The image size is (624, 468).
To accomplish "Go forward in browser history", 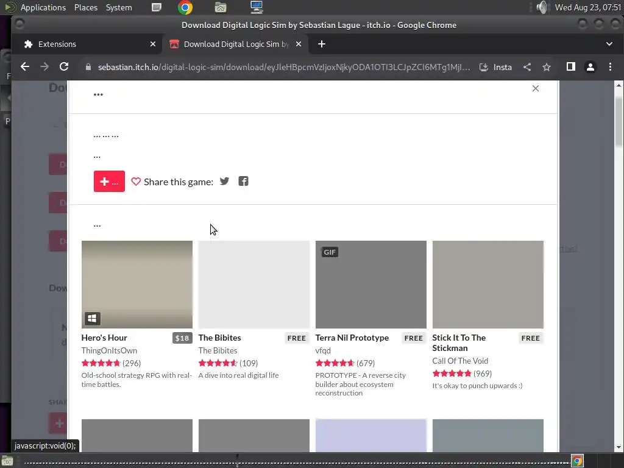I will click(44, 67).
